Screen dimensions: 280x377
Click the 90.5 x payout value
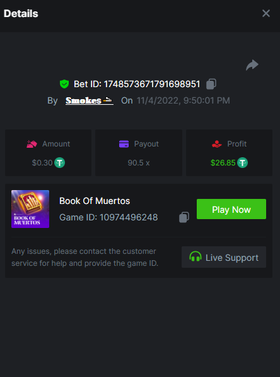click(139, 163)
